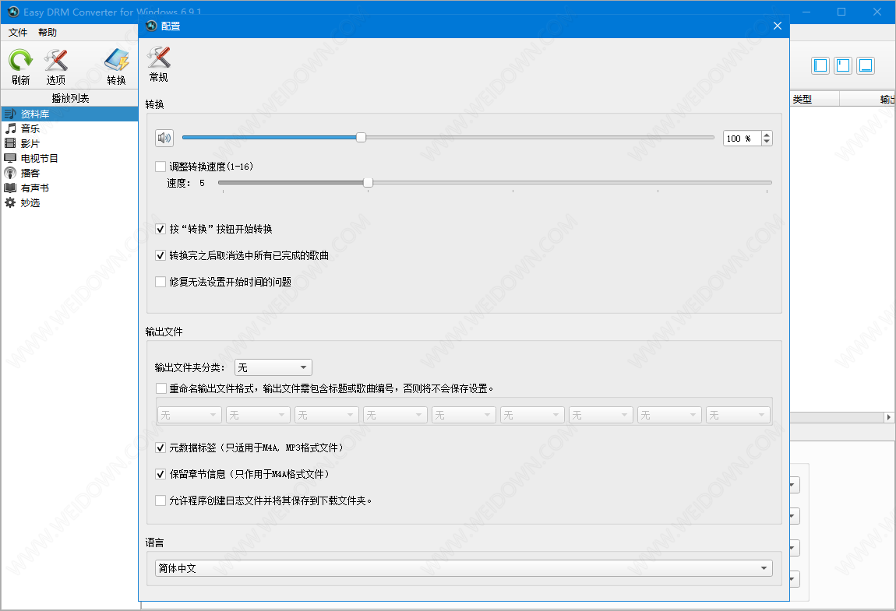Enable 重命名输出文件格式 checkbox

(161, 388)
